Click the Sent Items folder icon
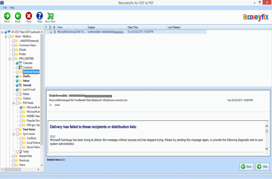The image size is (272, 179). point(21,129)
